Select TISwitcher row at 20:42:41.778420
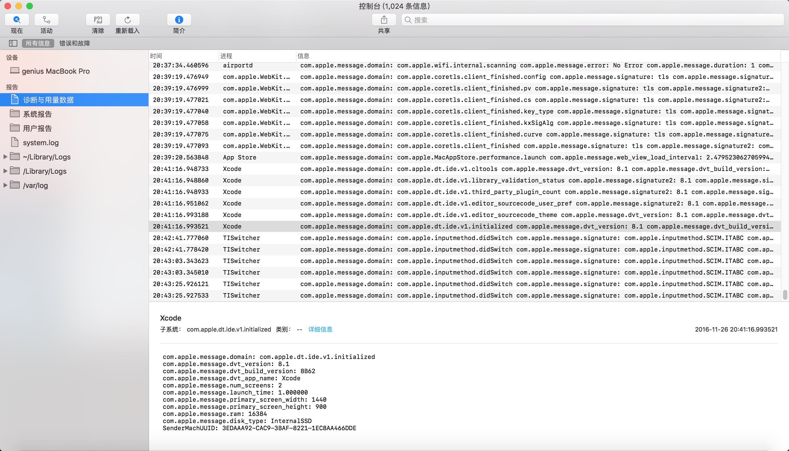 [x=464, y=249]
